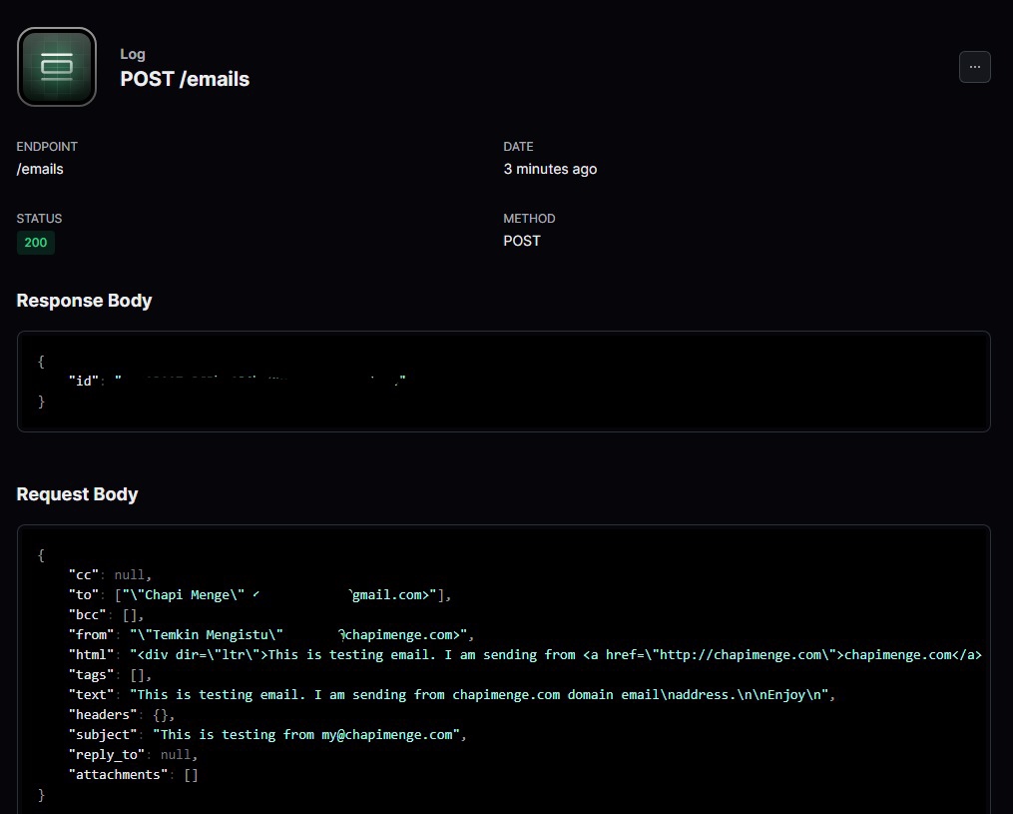Screen dimensions: 1013x814
Task: Click the Log page icon thumbnail
Action: coord(57,67)
